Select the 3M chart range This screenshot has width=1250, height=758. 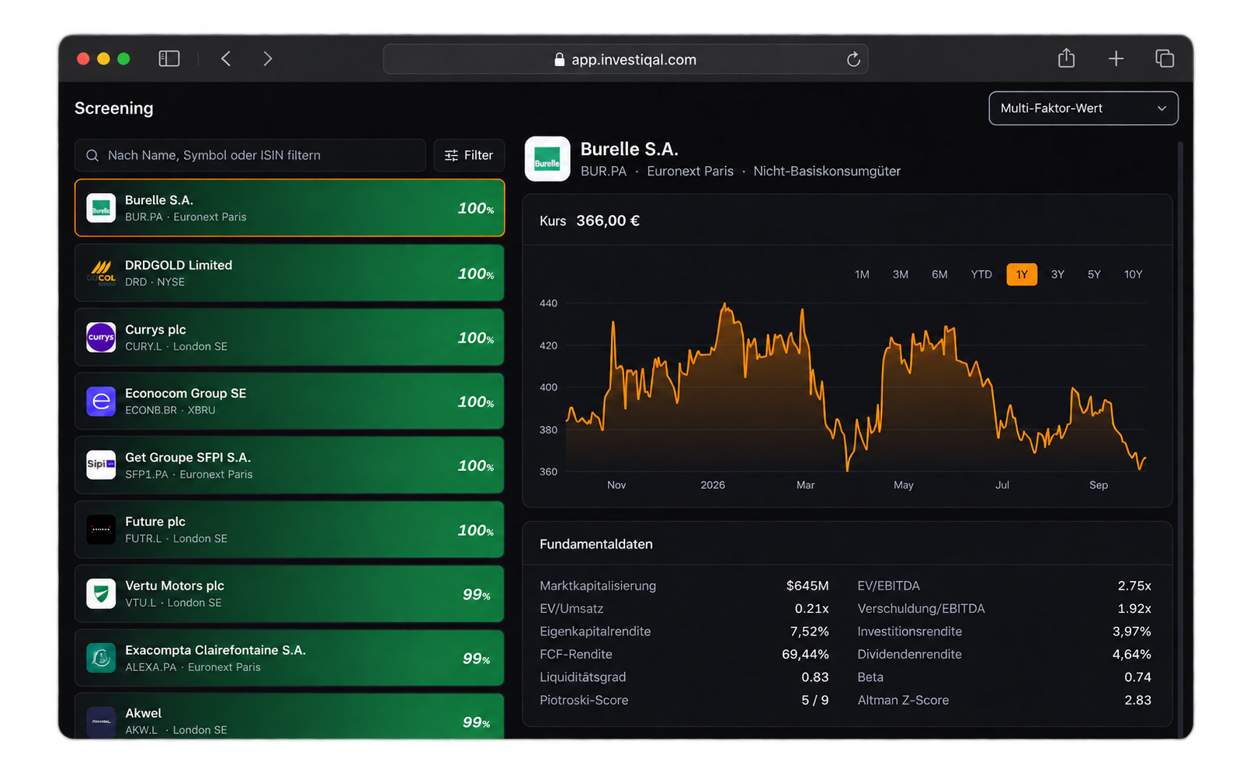(x=901, y=275)
